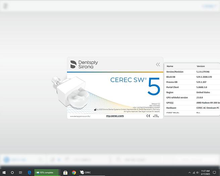Click the Dentsply Sirona logo
Viewport: 220px width, 176px height.
pyautogui.click(x=84, y=64)
